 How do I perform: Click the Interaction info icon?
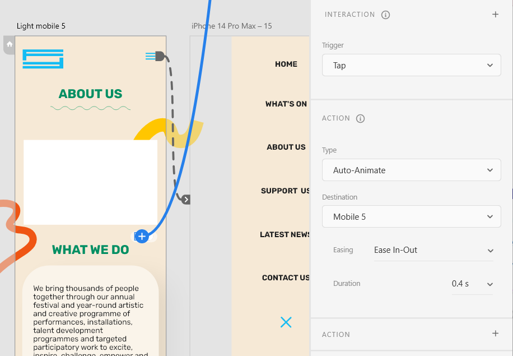point(385,15)
